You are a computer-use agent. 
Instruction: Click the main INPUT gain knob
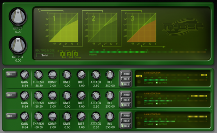18,17
